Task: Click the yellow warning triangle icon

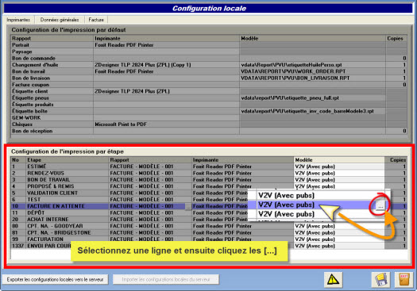Action: [334, 280]
